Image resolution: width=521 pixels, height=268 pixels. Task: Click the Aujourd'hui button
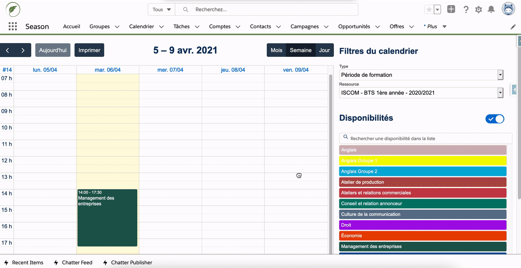[x=53, y=50]
